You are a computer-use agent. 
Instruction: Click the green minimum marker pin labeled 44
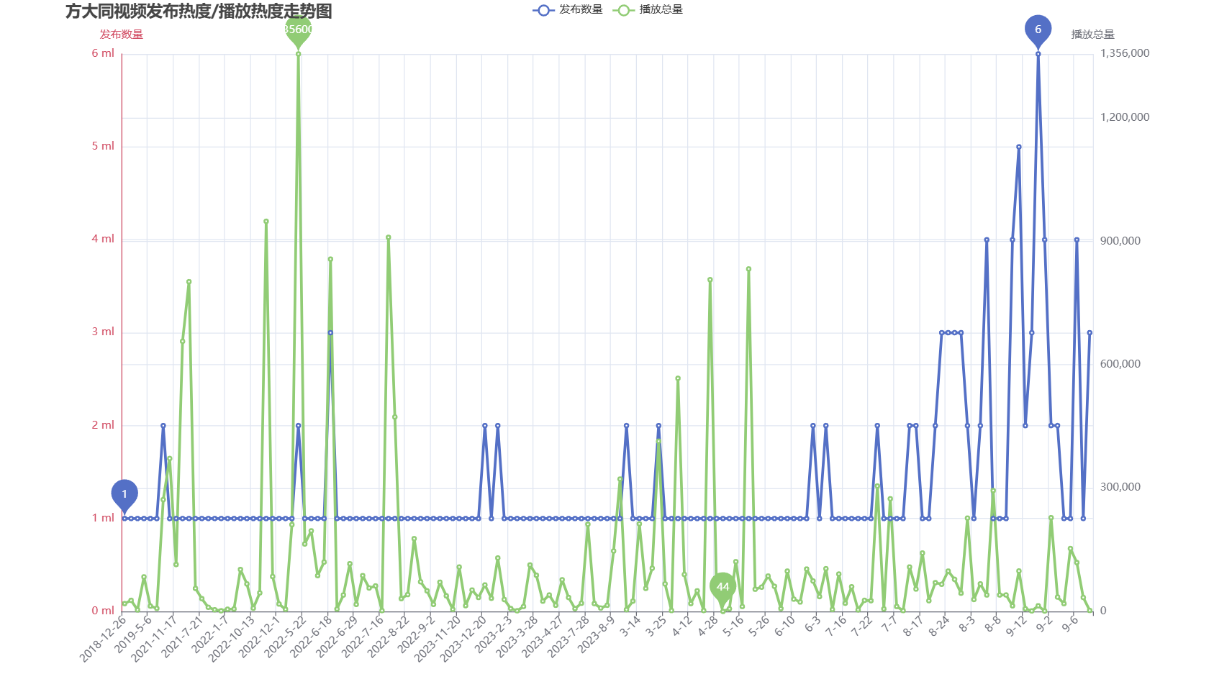click(722, 587)
